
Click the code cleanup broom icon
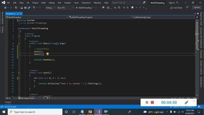point(47,98)
